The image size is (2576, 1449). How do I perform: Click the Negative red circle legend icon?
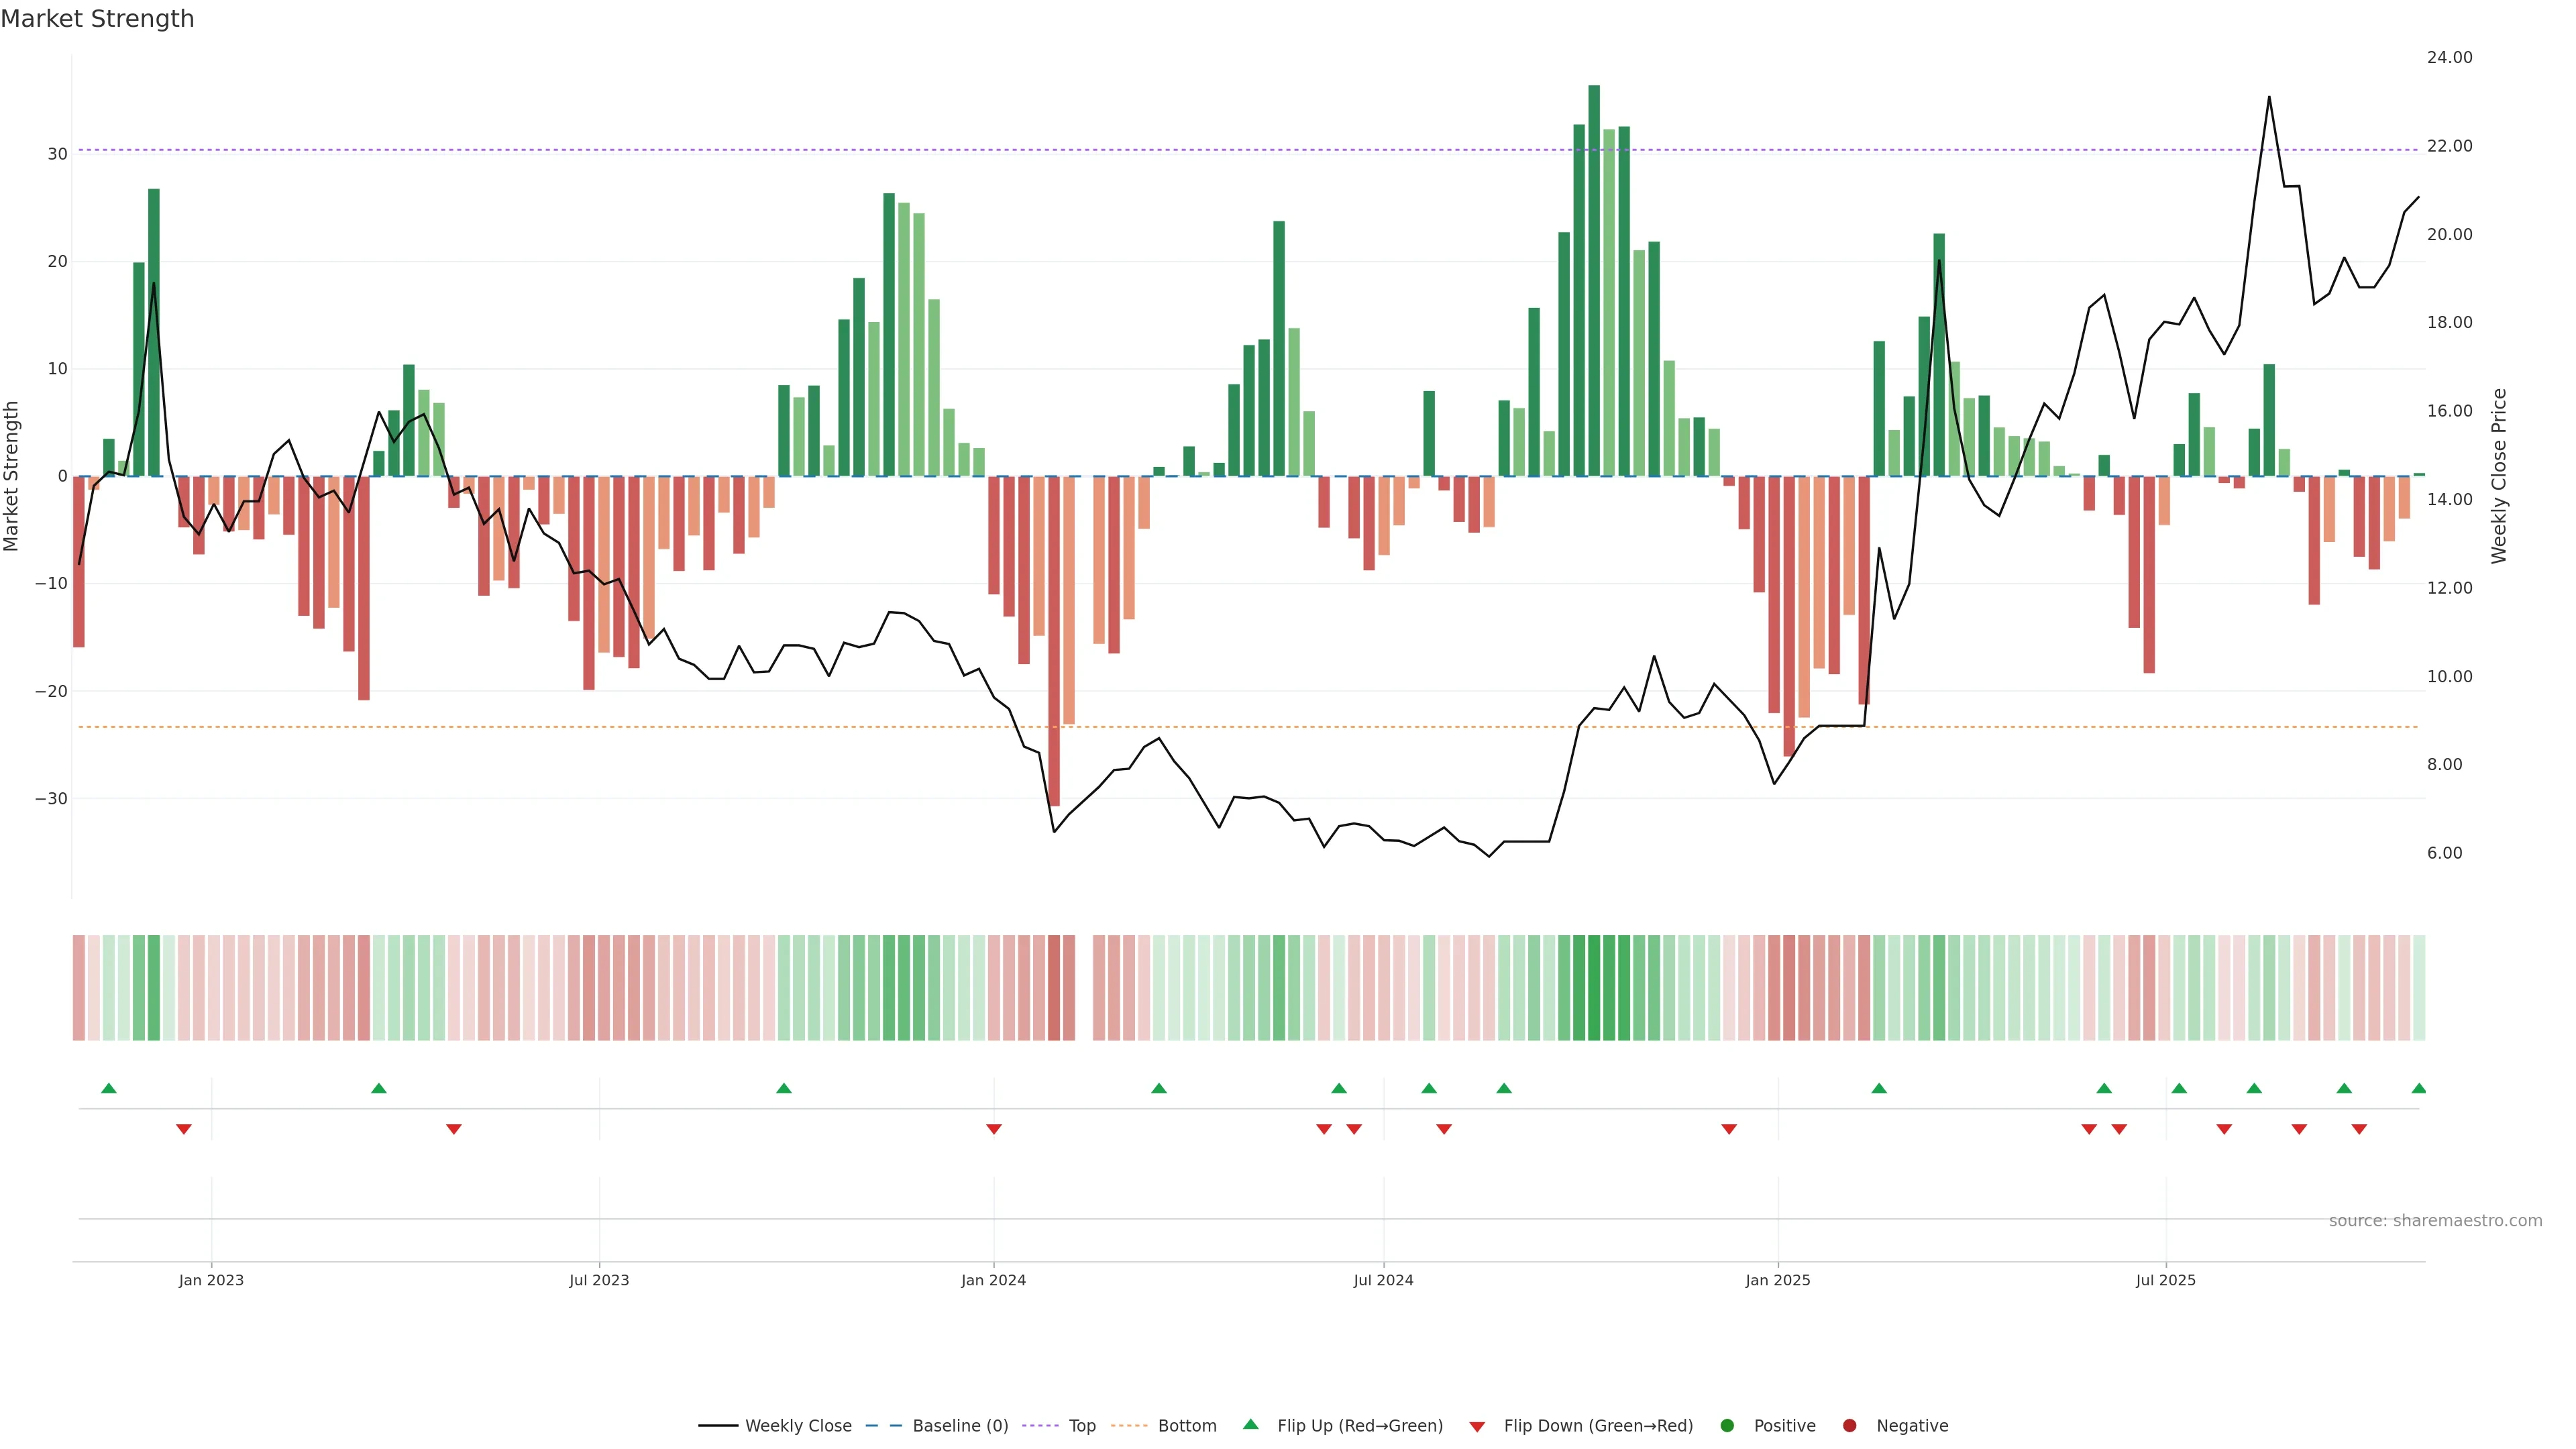[x=1849, y=1426]
